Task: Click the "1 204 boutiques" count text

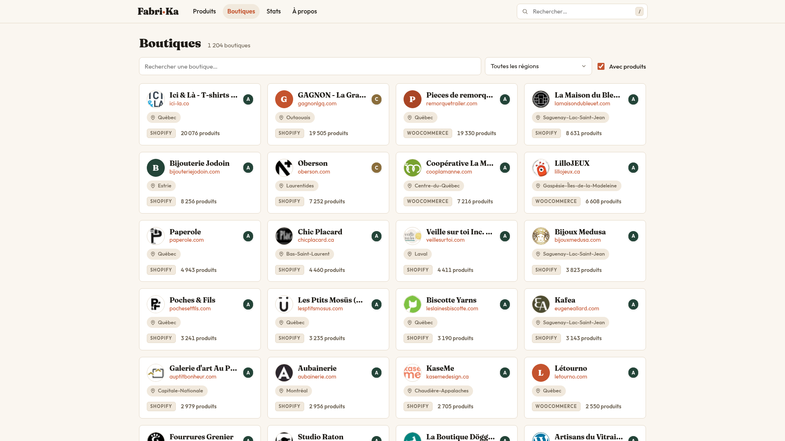Action: click(x=229, y=45)
